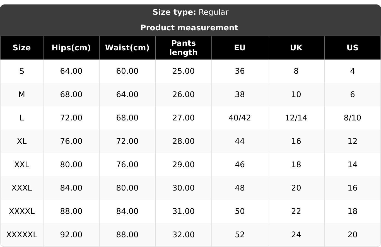Click the Pants length column header
The width and height of the screenshot is (381, 247).
183,48
